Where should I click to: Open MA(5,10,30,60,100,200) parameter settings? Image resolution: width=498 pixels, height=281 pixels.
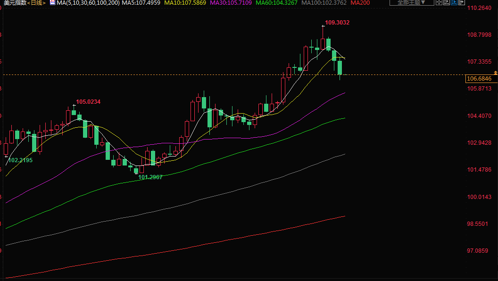click(x=88, y=3)
